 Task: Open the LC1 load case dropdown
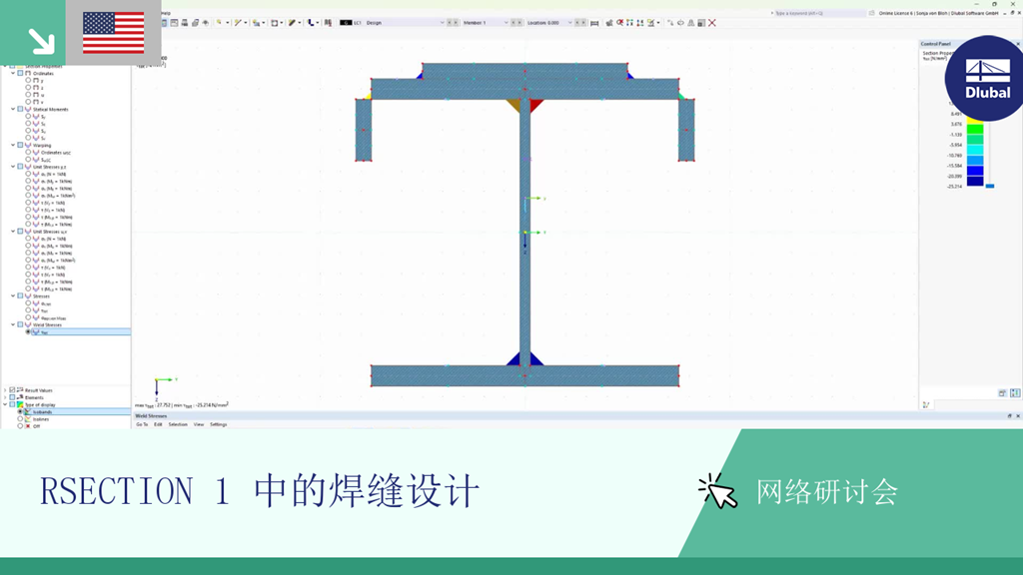[442, 20]
